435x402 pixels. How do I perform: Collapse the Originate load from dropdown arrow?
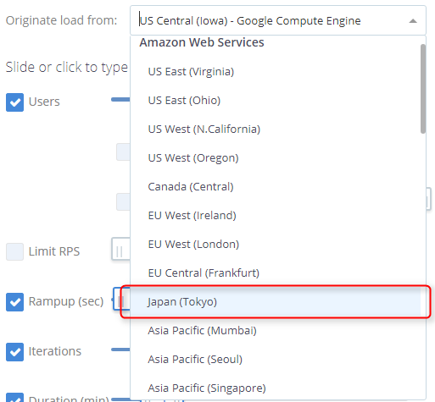[413, 21]
